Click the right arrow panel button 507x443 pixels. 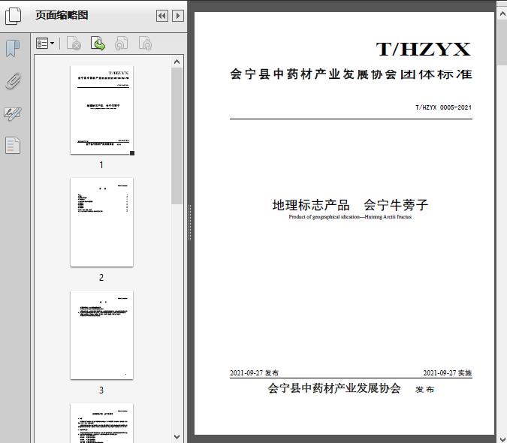pos(178,16)
